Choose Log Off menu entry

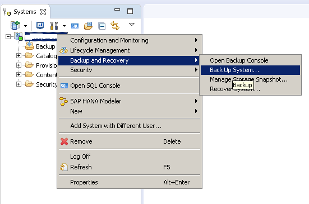pos(130,156)
